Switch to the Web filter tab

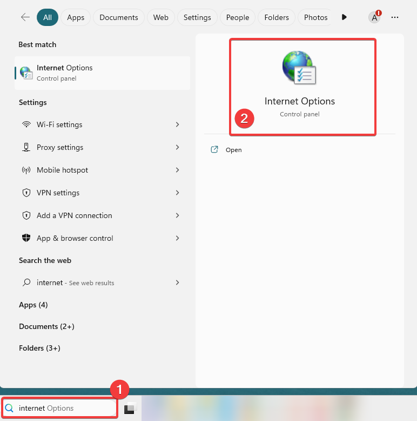(161, 17)
